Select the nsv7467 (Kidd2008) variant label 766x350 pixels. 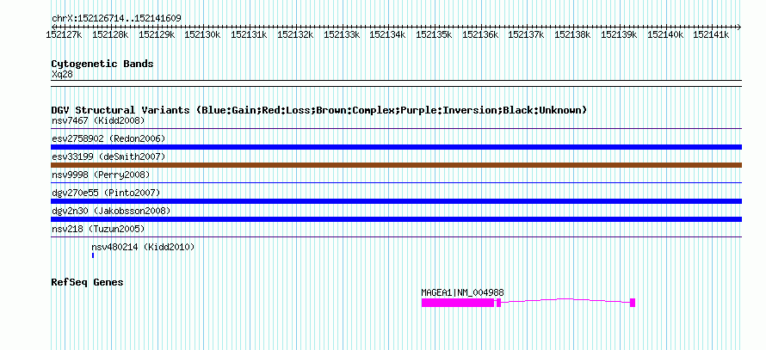98,120
